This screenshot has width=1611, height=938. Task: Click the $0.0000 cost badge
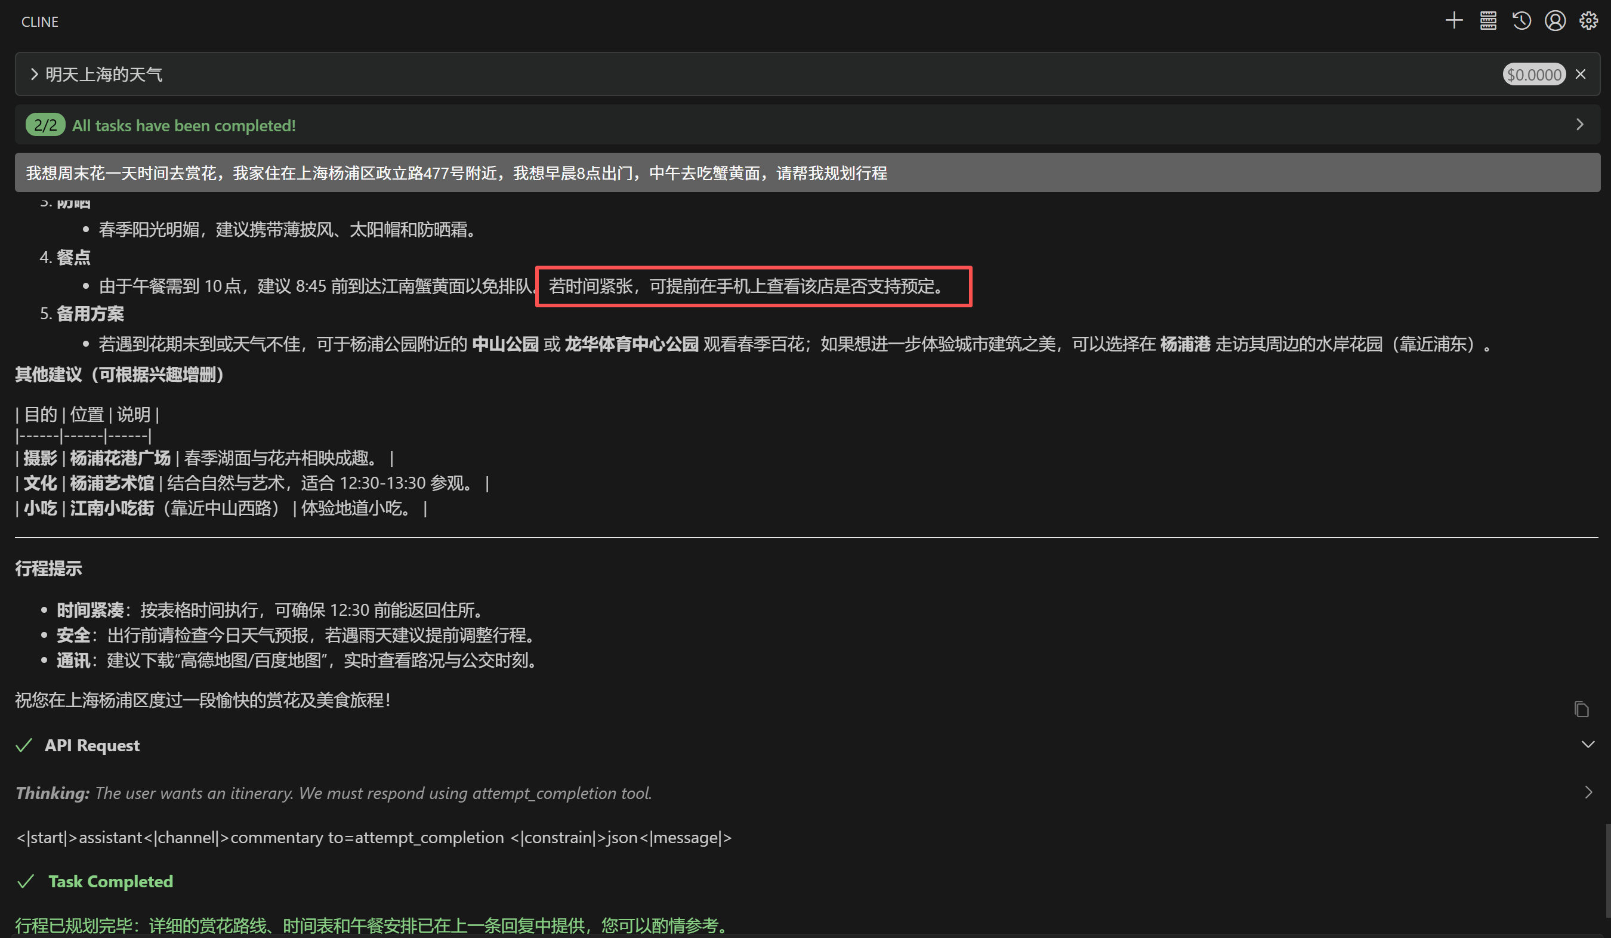tap(1533, 75)
